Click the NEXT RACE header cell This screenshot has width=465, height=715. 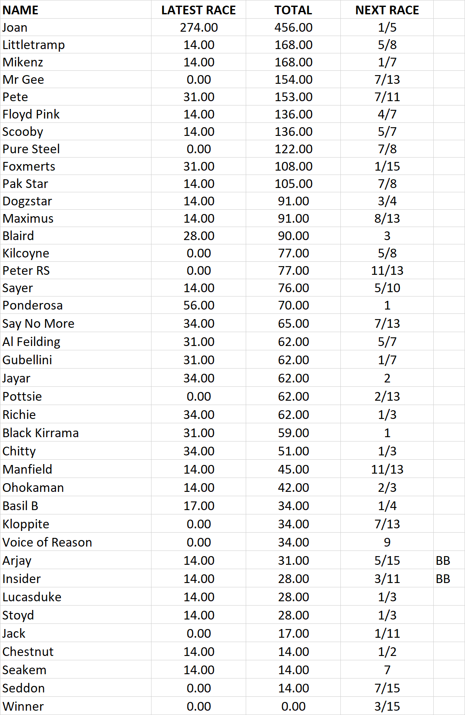(x=387, y=10)
